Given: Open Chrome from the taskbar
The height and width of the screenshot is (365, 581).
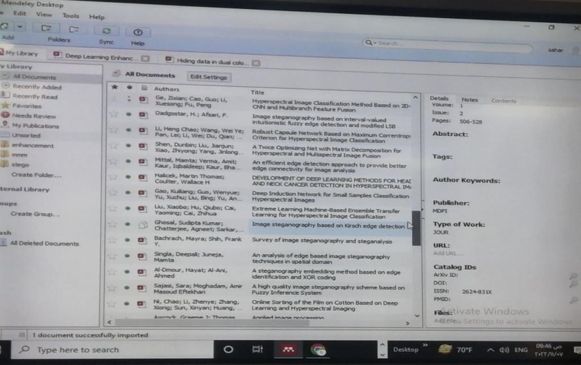Looking at the screenshot, I should [318, 349].
